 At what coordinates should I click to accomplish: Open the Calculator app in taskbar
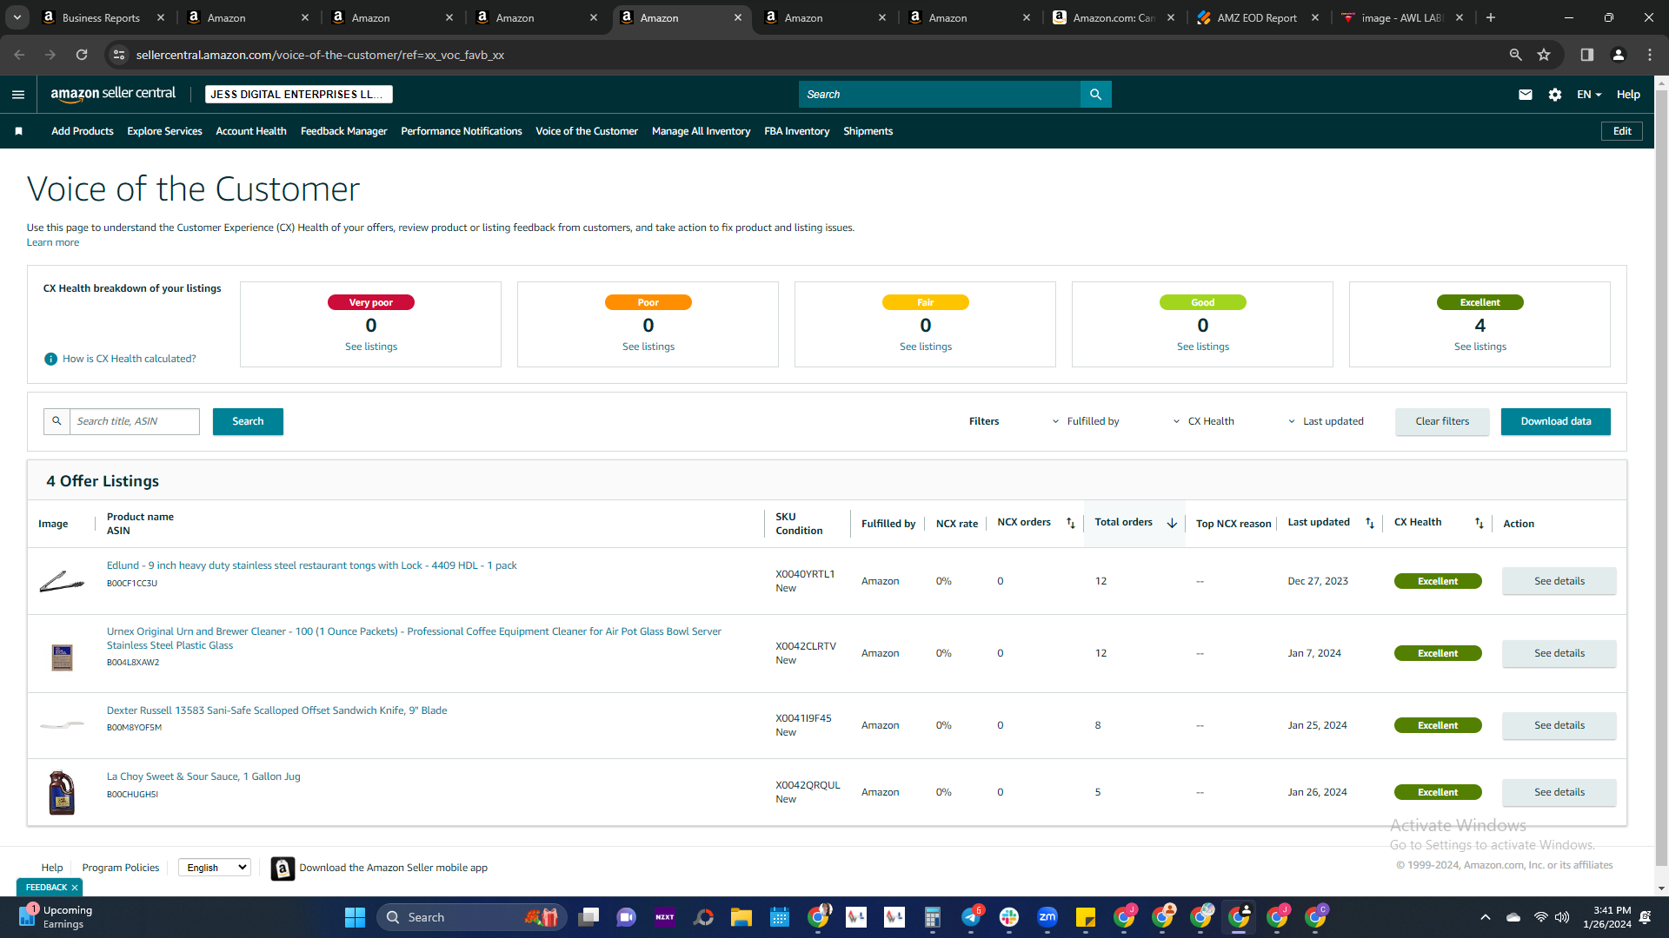933,917
